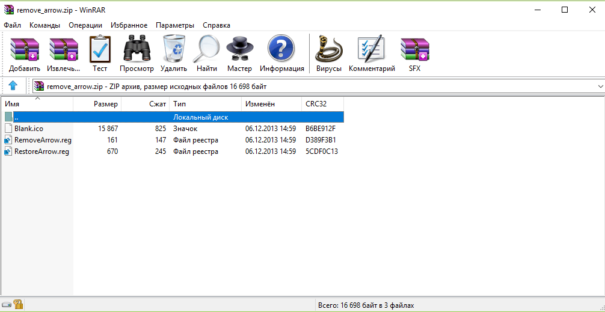Run the Тест archive test icon
605x312 pixels.
click(100, 49)
